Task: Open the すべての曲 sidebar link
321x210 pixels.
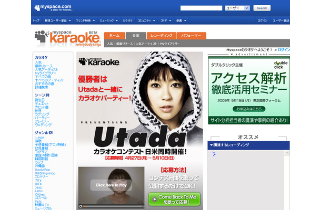Action: coord(43,77)
